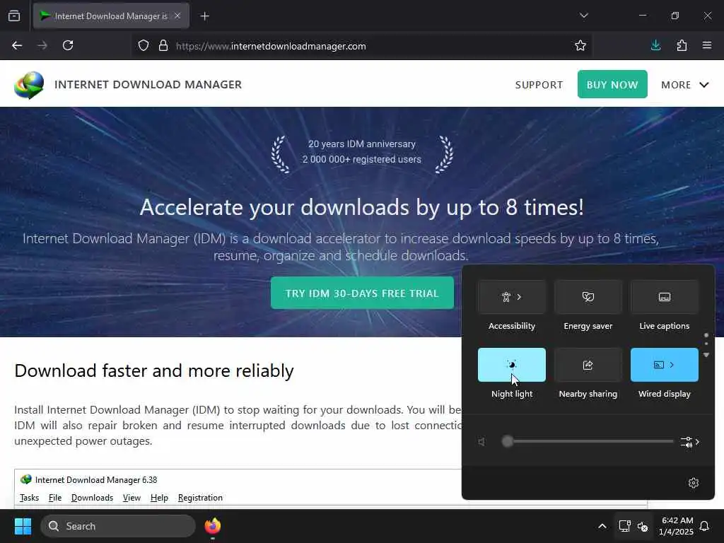Close the Internet Download Manager tab
This screenshot has height=543, width=724.
click(177, 16)
